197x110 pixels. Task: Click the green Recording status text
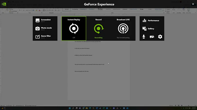click(99, 38)
